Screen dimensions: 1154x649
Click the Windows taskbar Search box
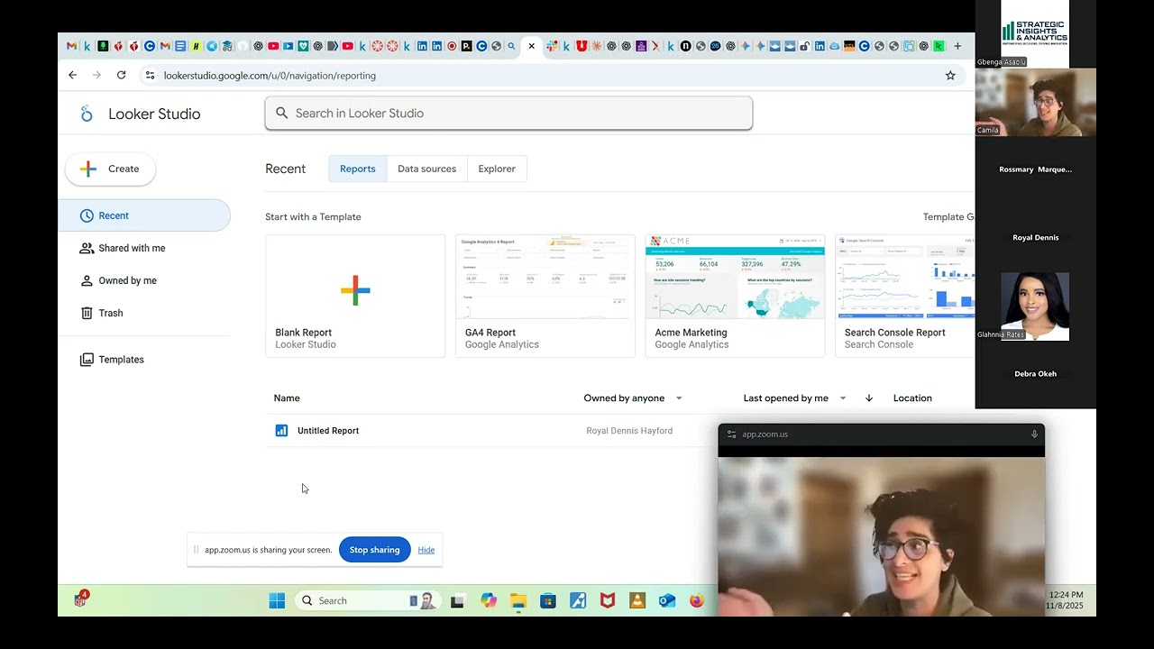[367, 600]
